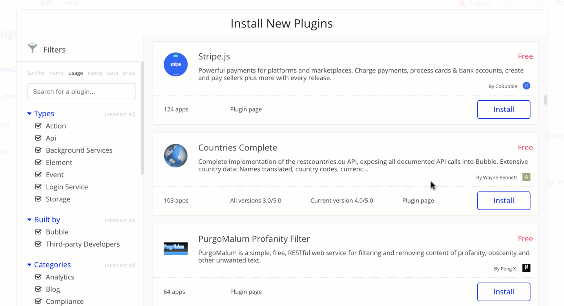Toggle the Compliance category checkbox
The width and height of the screenshot is (564, 306).
pyautogui.click(x=38, y=301)
